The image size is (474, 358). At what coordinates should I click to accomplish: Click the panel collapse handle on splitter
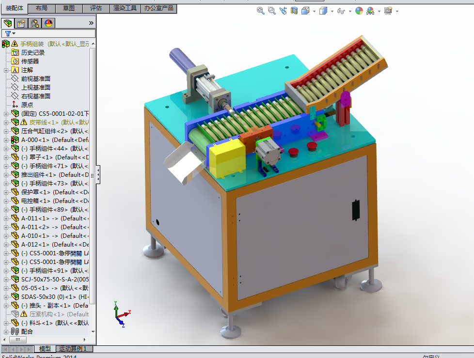tap(98, 174)
